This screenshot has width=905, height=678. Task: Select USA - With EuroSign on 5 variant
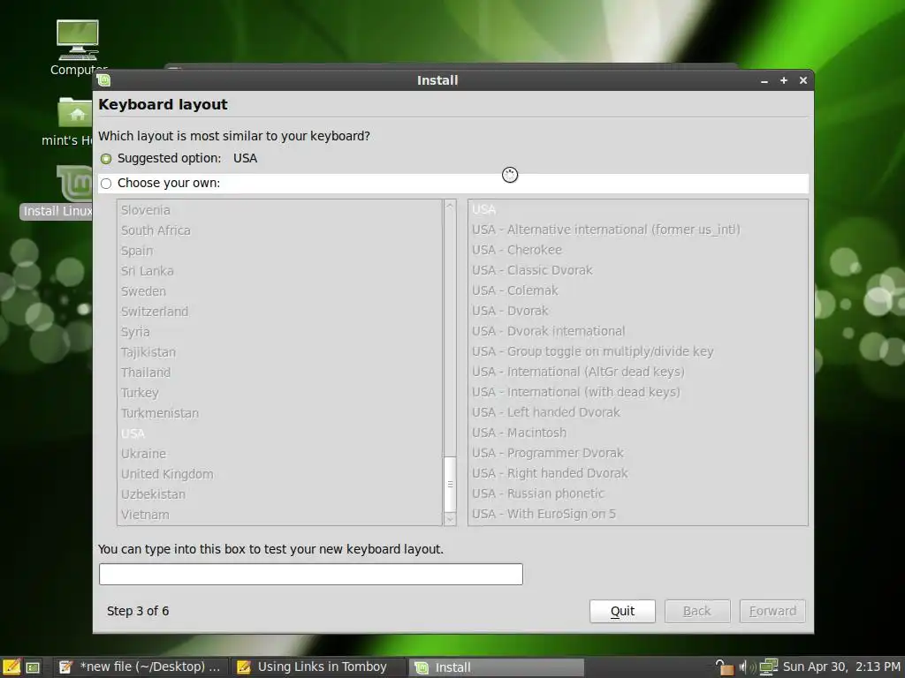[x=638, y=514]
